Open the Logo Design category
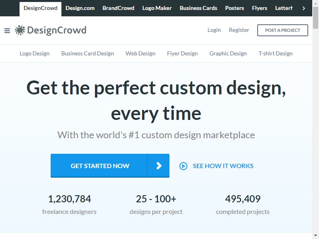Image resolution: width=319 pixels, height=239 pixels. click(x=35, y=53)
